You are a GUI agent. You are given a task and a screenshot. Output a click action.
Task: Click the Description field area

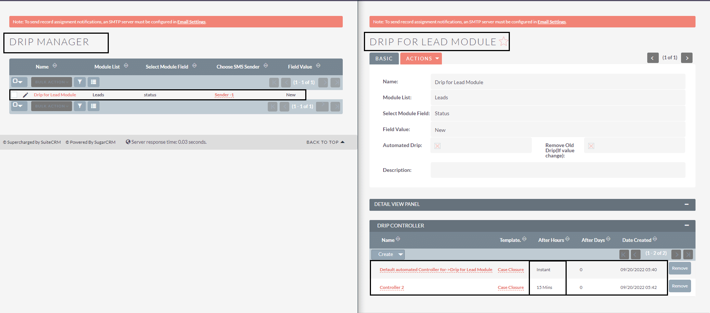coord(558,170)
